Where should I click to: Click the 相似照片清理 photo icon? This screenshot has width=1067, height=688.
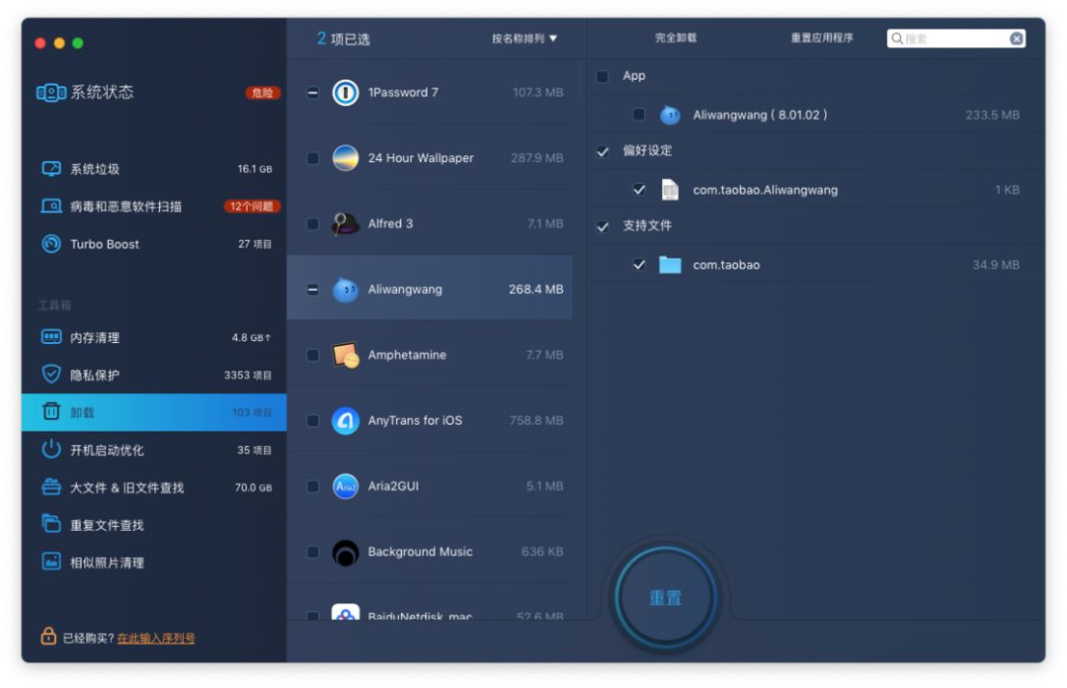[51, 561]
